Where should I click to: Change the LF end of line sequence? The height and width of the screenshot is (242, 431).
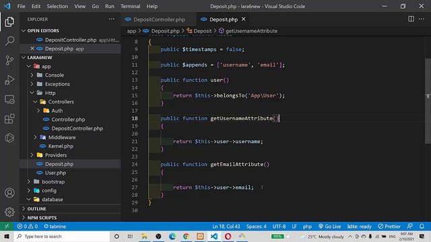pyautogui.click(x=294, y=227)
